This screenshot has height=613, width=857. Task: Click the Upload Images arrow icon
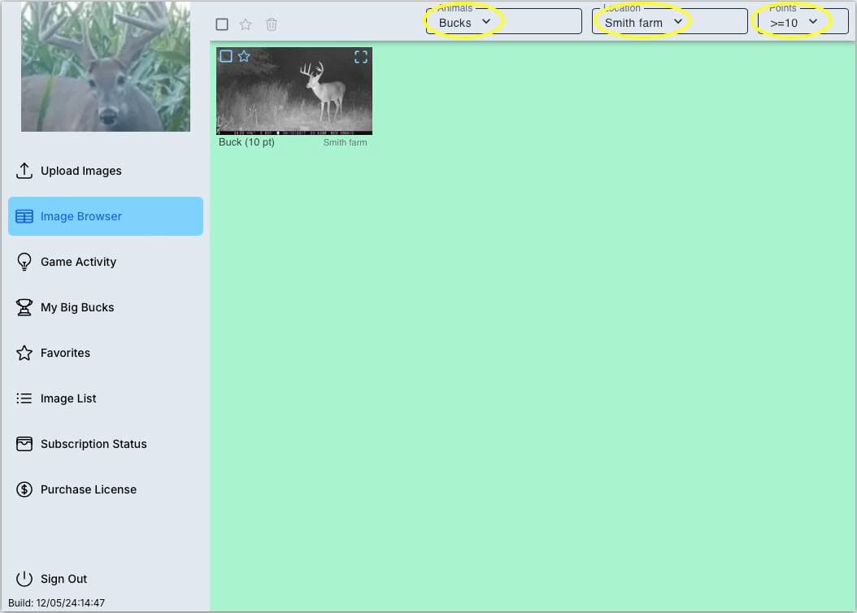click(24, 171)
